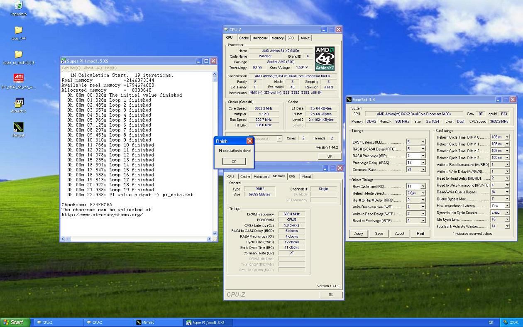Switch to Cache tab in upper CPU-Z
The height and width of the screenshot is (327, 523).
coord(244,38)
